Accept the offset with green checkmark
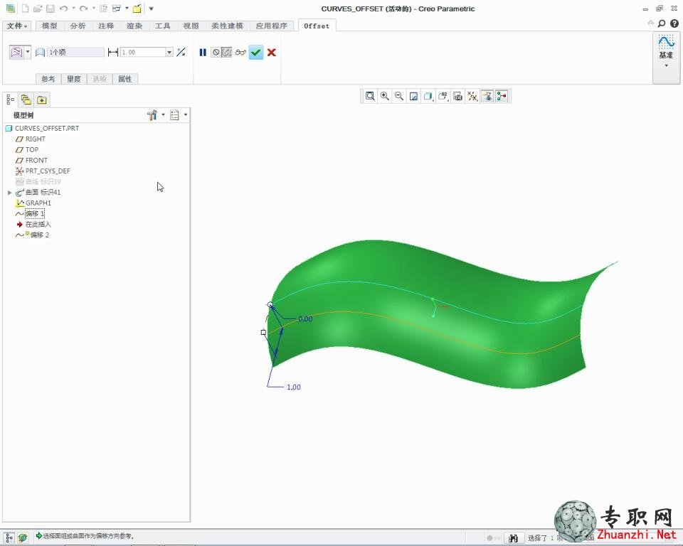Viewport: 683px width, 546px height. click(256, 52)
